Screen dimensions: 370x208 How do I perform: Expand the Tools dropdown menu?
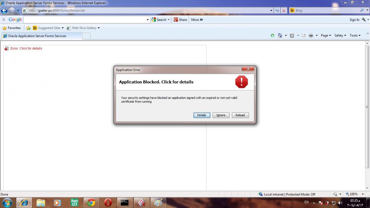[355, 35]
